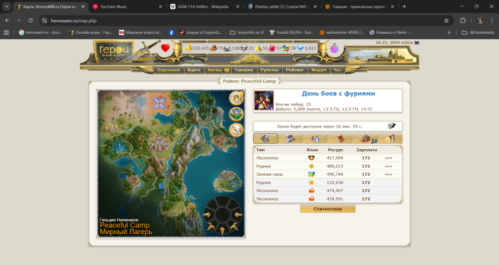This screenshot has height=265, width=499.
Task: Click the Статистика button
Action: click(x=328, y=209)
